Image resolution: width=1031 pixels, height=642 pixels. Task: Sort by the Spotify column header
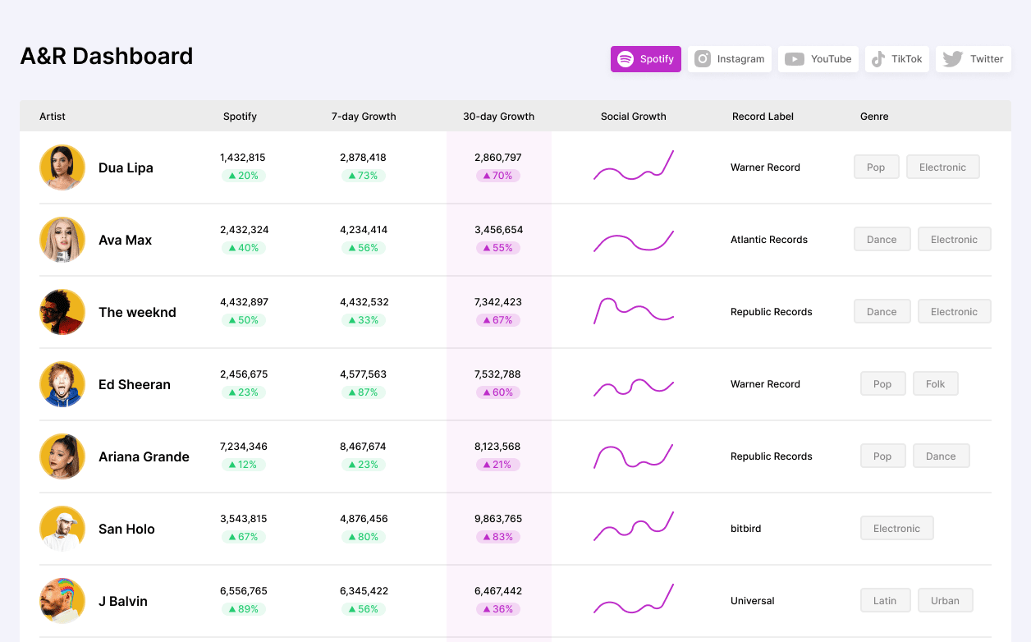[x=240, y=117]
